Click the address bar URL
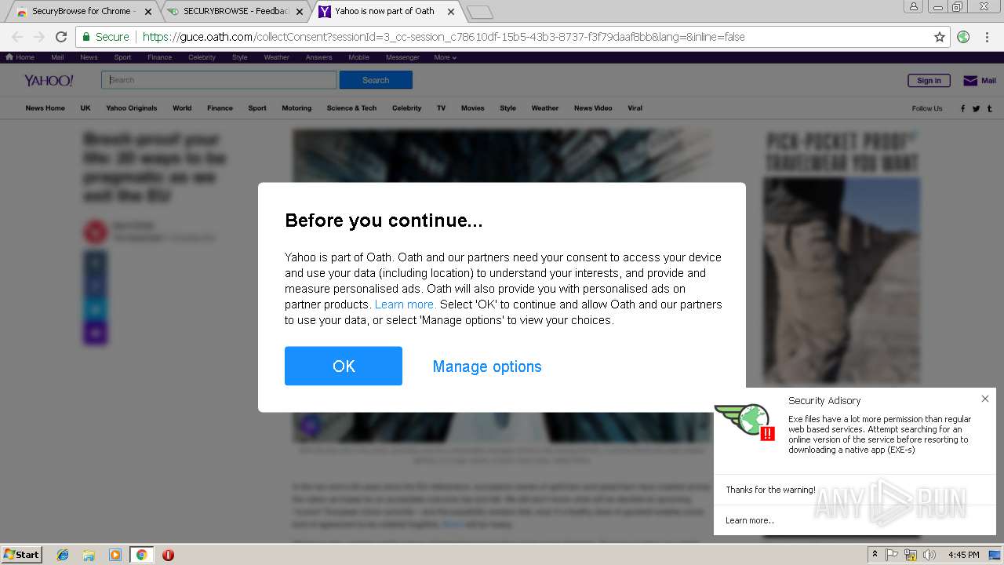1004x565 pixels. point(443,37)
